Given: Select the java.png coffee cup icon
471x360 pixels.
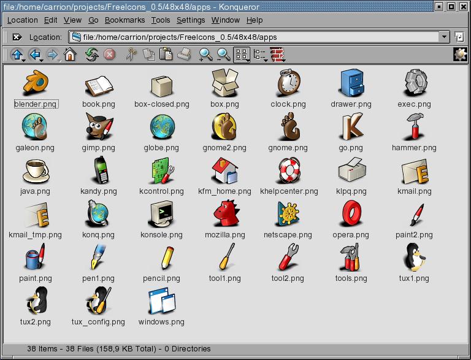Looking at the screenshot, I should pos(36,171).
